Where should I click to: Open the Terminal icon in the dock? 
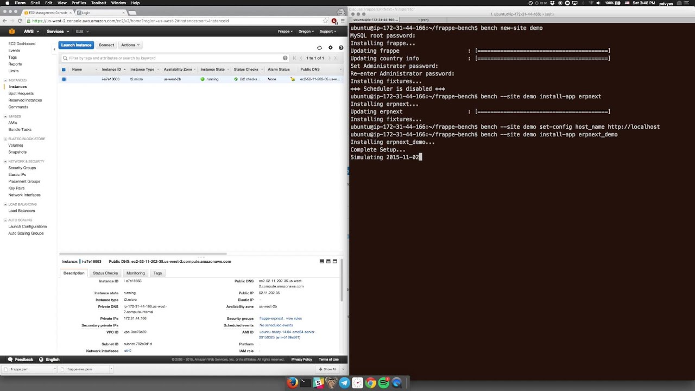[305, 383]
